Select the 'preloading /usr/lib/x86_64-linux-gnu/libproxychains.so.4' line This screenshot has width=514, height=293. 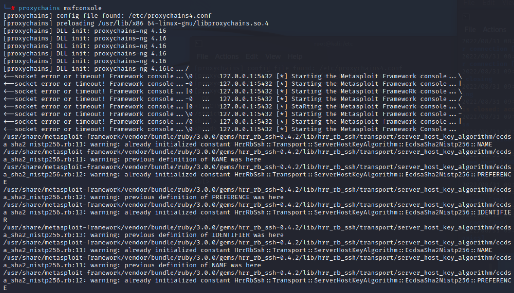tap(136, 23)
